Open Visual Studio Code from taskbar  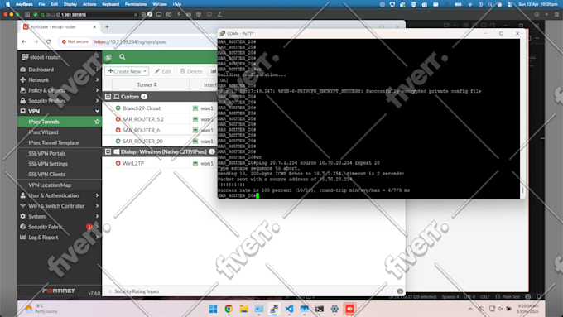289,309
